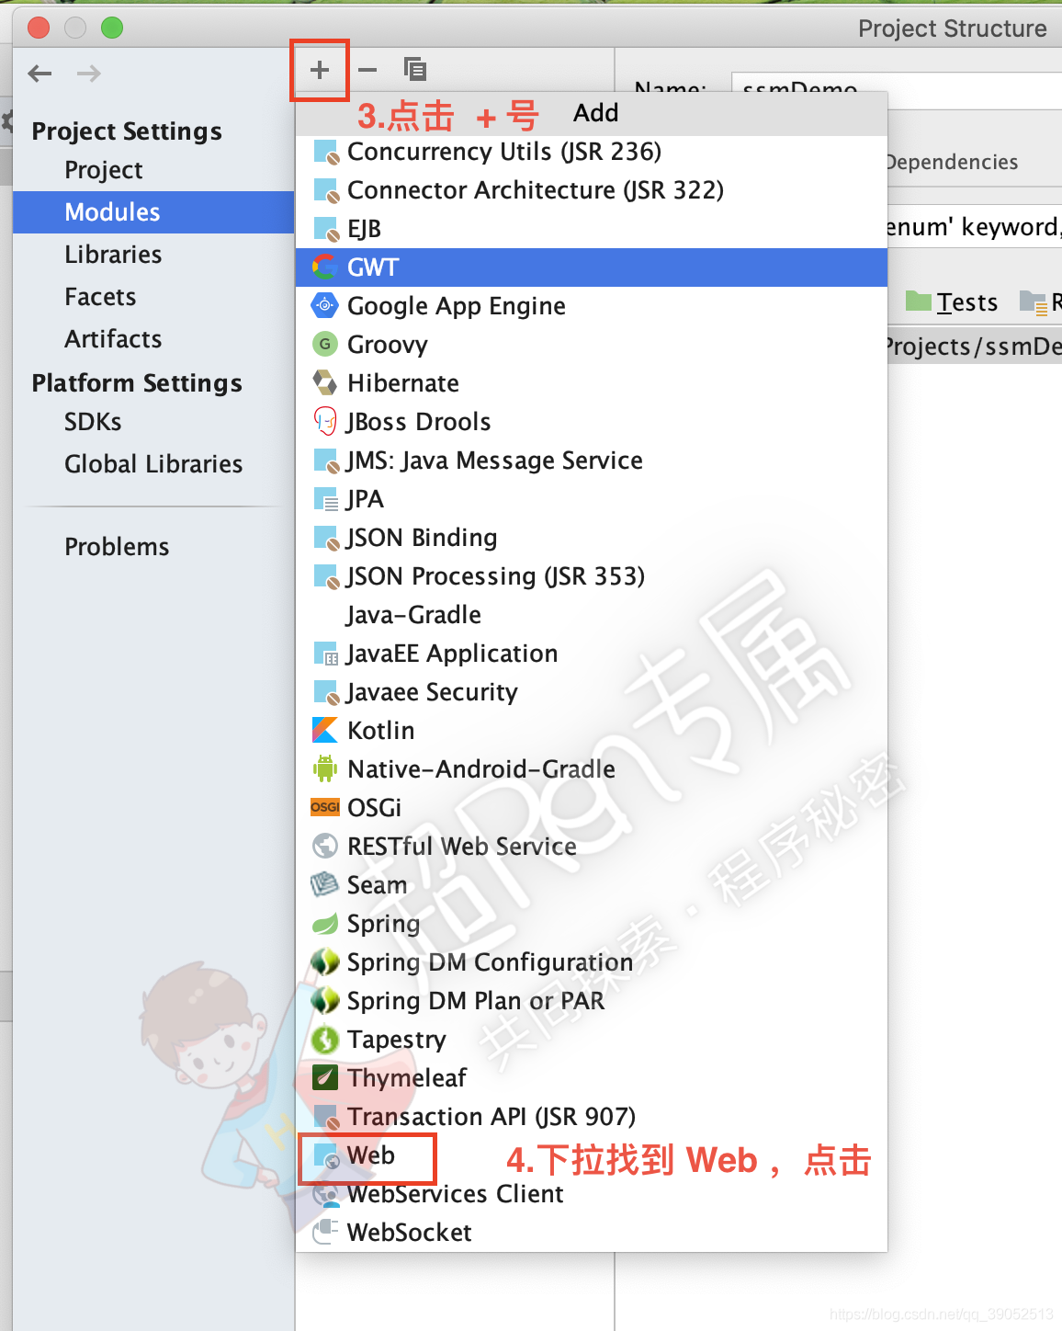Go back with the left arrow icon
This screenshot has height=1331, width=1062.
click(x=40, y=74)
